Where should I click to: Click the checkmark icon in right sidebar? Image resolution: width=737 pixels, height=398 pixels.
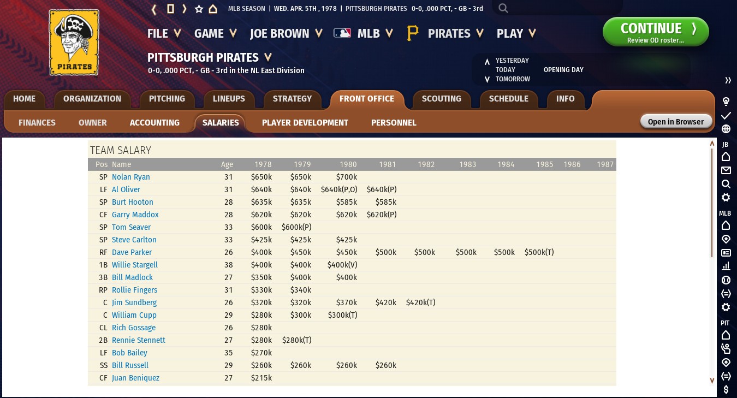[726, 116]
